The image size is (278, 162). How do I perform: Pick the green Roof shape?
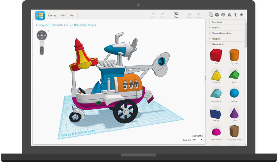click(x=234, y=75)
